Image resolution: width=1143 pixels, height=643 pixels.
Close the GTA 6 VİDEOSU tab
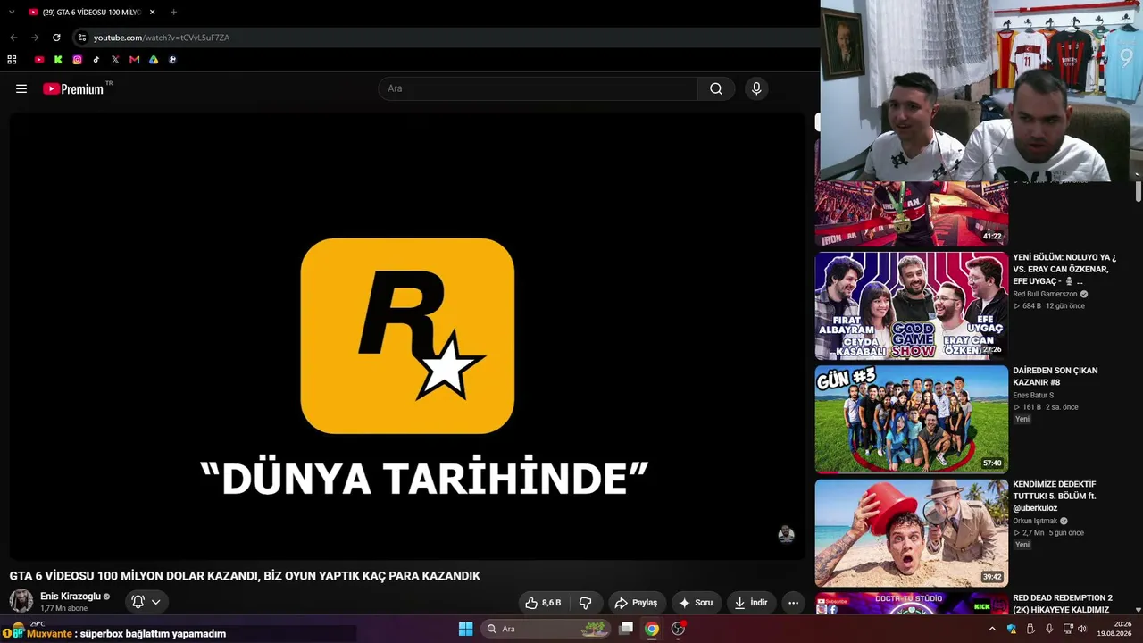(152, 13)
